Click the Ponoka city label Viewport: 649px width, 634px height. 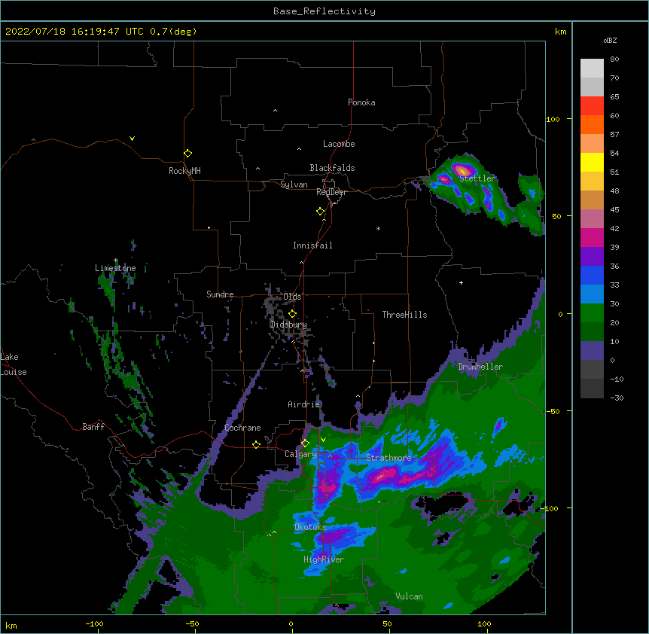click(x=361, y=102)
